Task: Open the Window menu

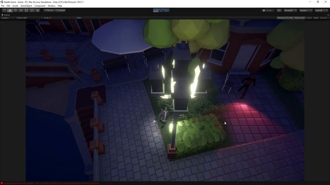Action: (52, 6)
